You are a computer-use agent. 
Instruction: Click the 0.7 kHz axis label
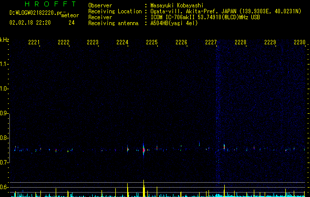point(4,163)
